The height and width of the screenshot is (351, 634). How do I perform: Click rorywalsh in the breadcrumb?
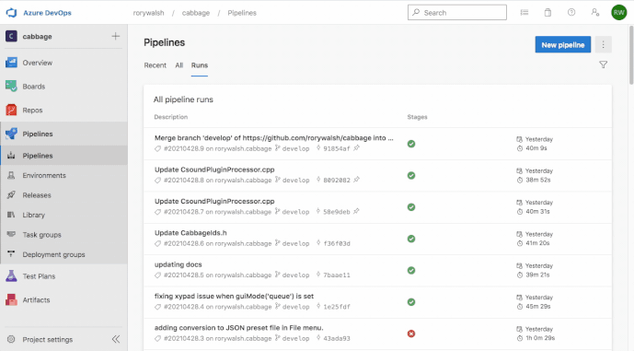149,13
